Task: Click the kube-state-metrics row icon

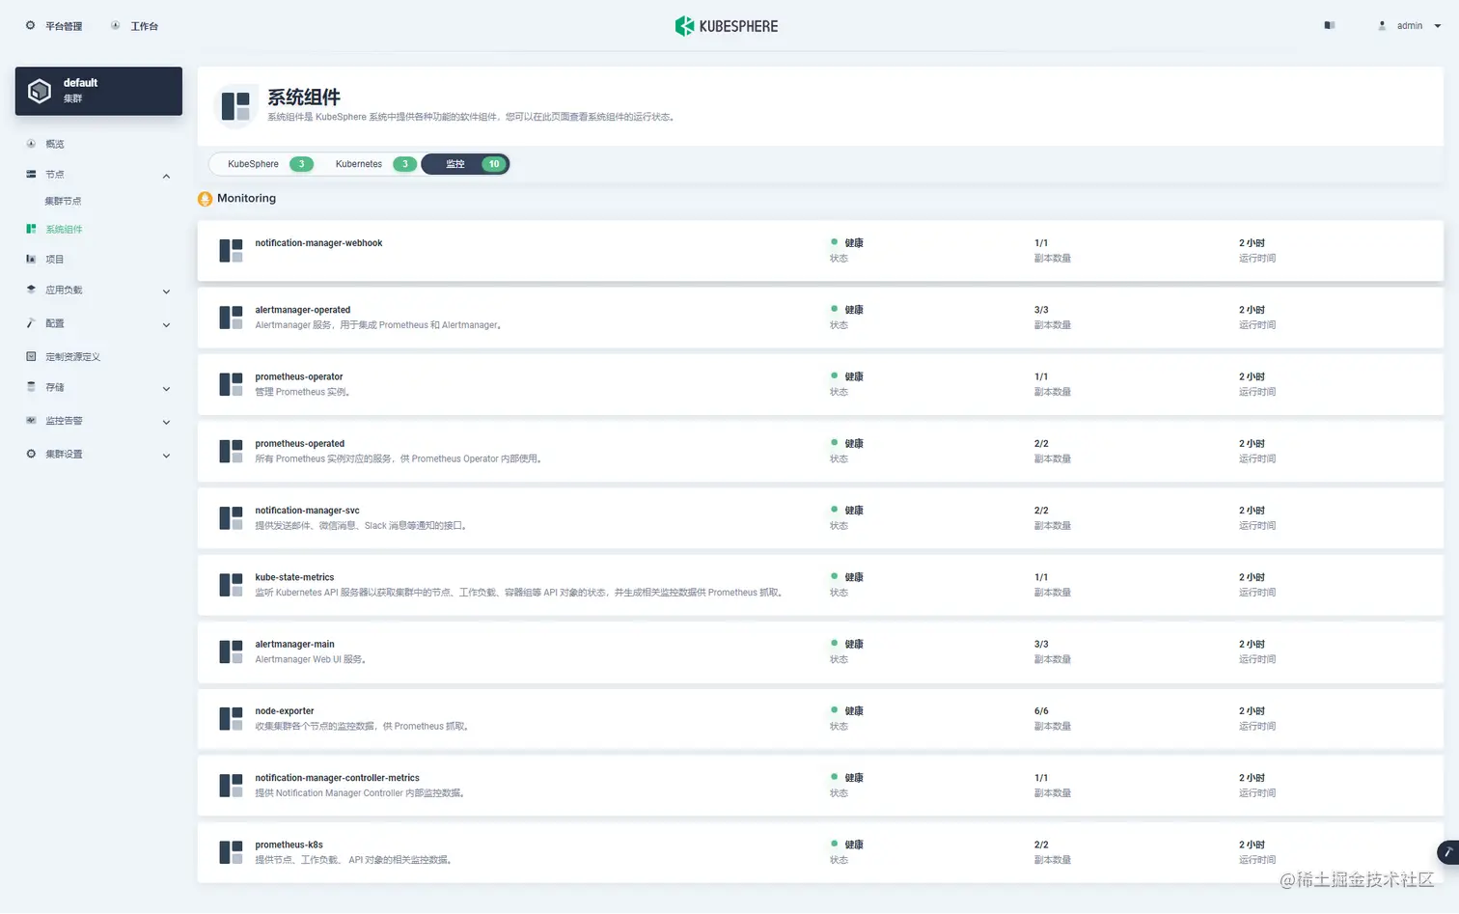Action: coord(231,585)
